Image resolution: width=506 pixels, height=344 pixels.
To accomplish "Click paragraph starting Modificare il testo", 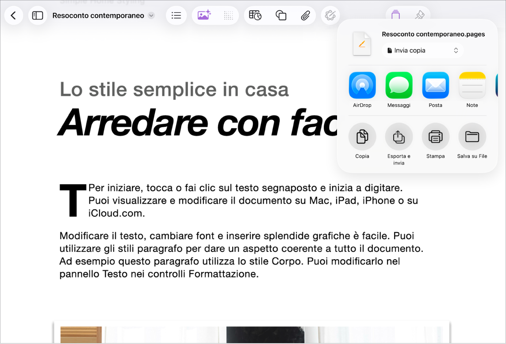I will pos(241,255).
